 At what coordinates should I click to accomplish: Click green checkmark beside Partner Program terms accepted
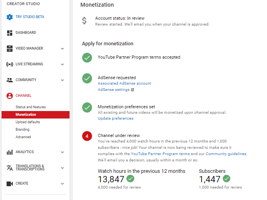pyautogui.click(x=87, y=58)
